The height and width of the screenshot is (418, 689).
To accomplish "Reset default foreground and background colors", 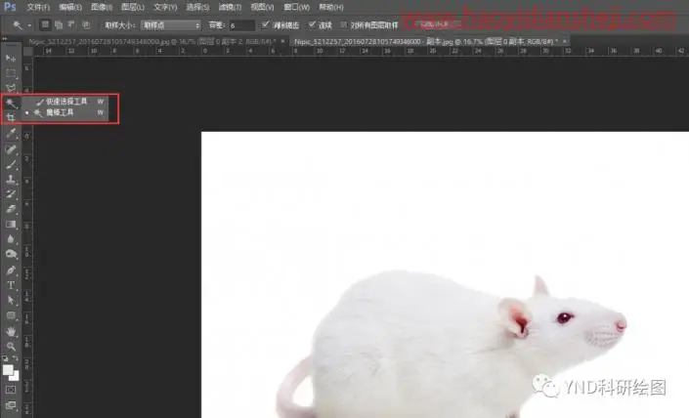I will pos(5,358).
